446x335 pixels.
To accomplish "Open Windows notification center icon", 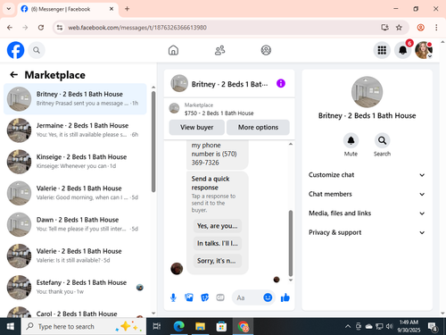I will (433, 327).
